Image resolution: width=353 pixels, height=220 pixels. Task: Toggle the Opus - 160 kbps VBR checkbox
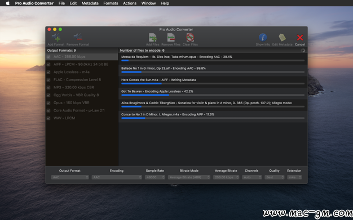click(48, 103)
